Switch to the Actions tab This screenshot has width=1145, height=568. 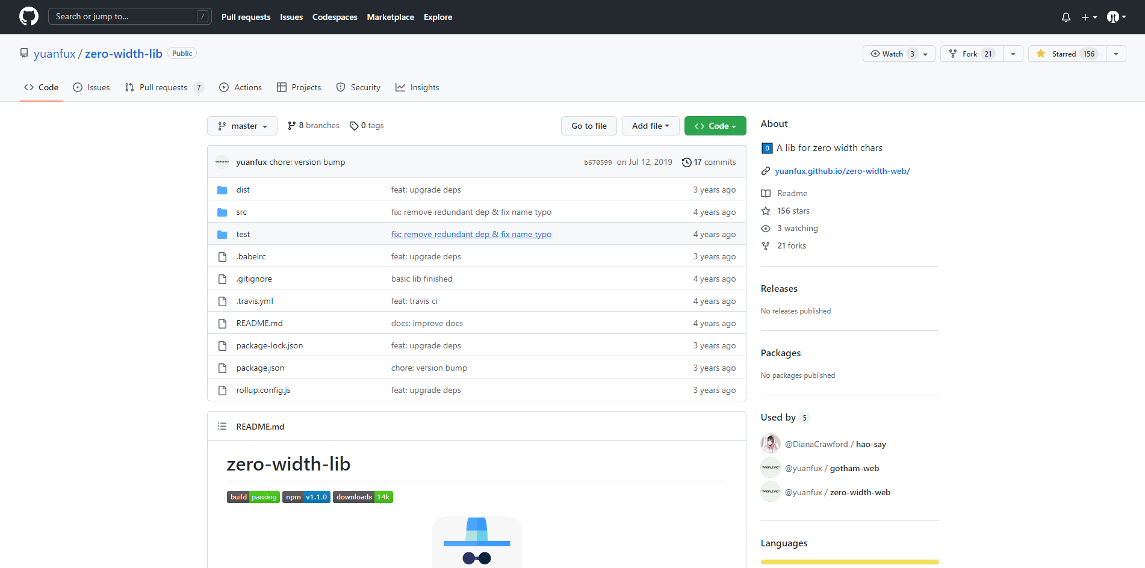click(241, 87)
